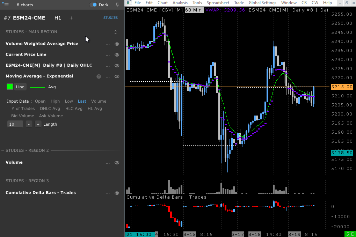The height and width of the screenshot is (237, 356).
Task: Click the Length value input field
Action: 15,124
